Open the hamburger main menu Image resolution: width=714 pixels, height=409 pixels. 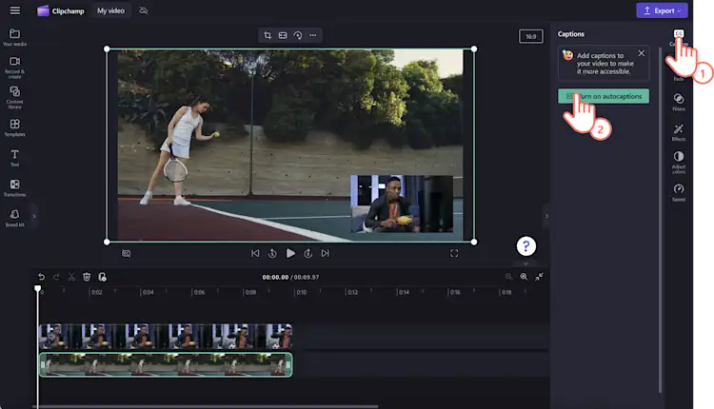pyautogui.click(x=14, y=10)
